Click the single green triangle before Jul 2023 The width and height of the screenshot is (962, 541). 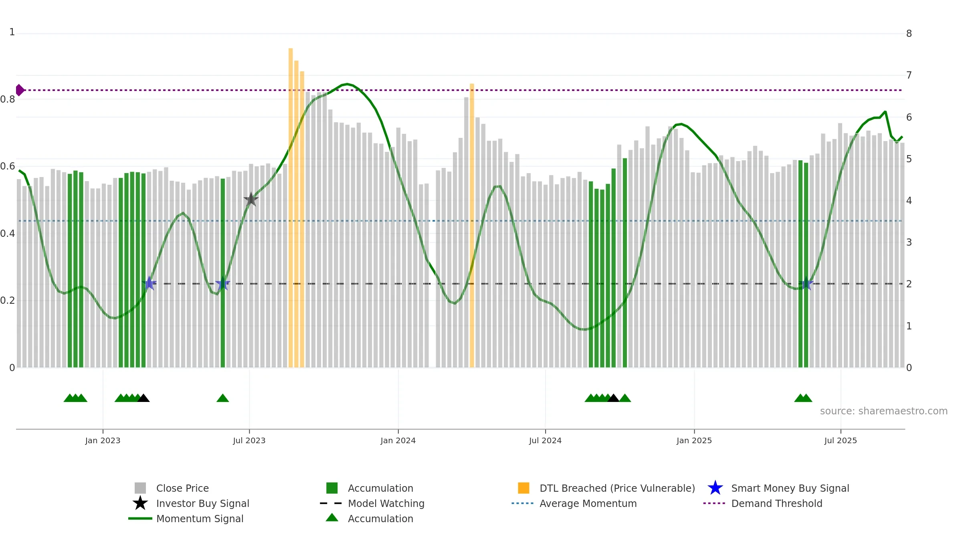tap(222, 398)
